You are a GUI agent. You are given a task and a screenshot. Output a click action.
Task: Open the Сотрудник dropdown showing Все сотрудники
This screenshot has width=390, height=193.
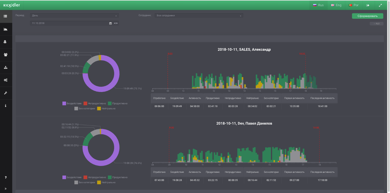click(199, 16)
